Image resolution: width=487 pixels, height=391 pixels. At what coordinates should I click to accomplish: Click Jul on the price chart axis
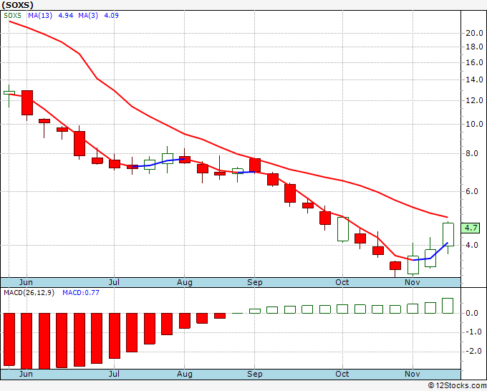click(114, 282)
